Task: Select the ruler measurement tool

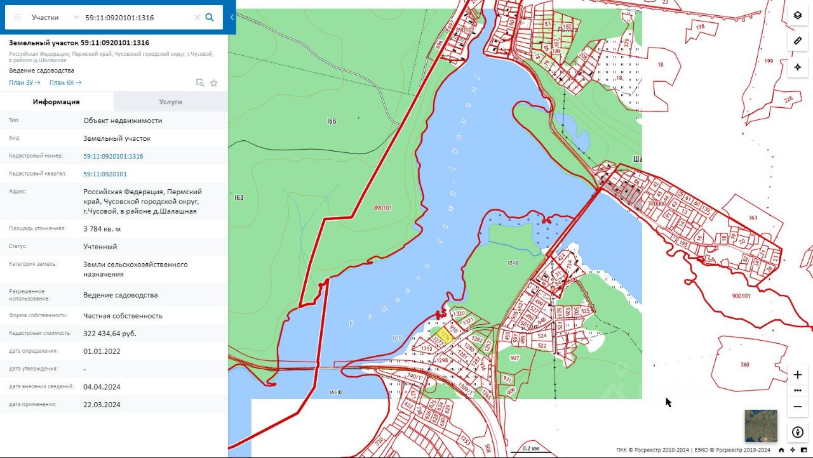Action: [798, 41]
